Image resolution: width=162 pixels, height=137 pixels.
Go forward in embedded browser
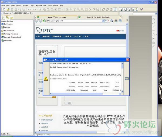[x=40, y=21]
